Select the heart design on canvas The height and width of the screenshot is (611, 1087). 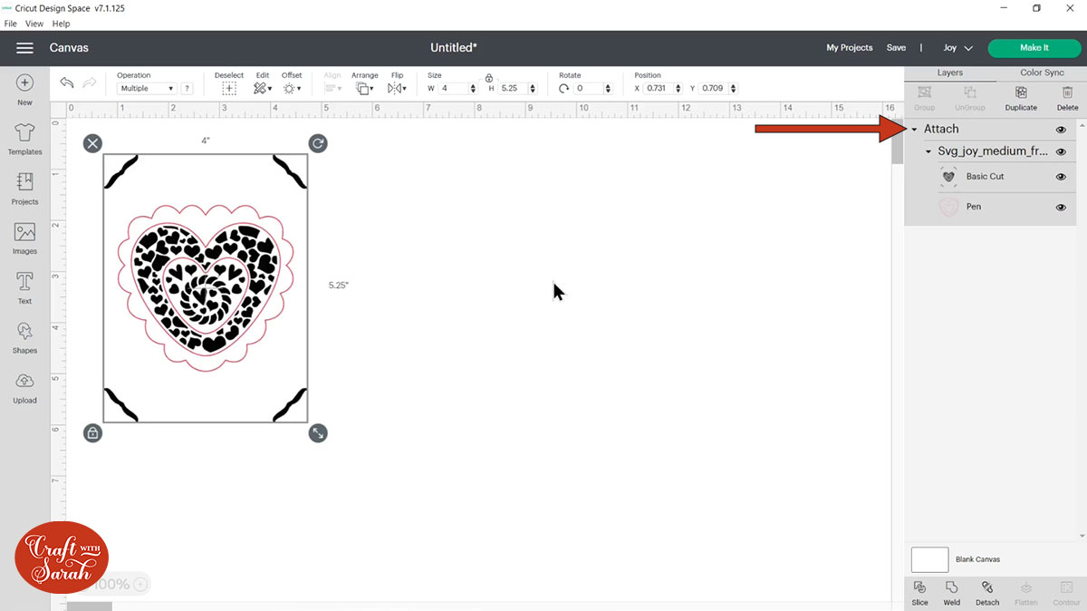tap(205, 288)
